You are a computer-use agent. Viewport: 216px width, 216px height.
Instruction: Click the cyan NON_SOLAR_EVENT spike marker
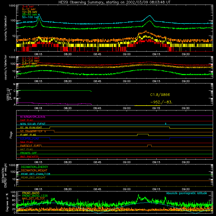tap(166, 124)
